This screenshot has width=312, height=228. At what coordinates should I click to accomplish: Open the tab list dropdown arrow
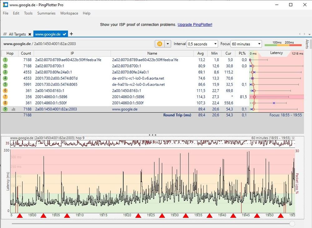click(x=310, y=34)
